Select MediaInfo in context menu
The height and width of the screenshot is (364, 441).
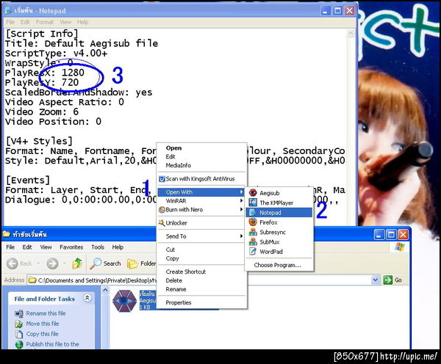(x=201, y=165)
